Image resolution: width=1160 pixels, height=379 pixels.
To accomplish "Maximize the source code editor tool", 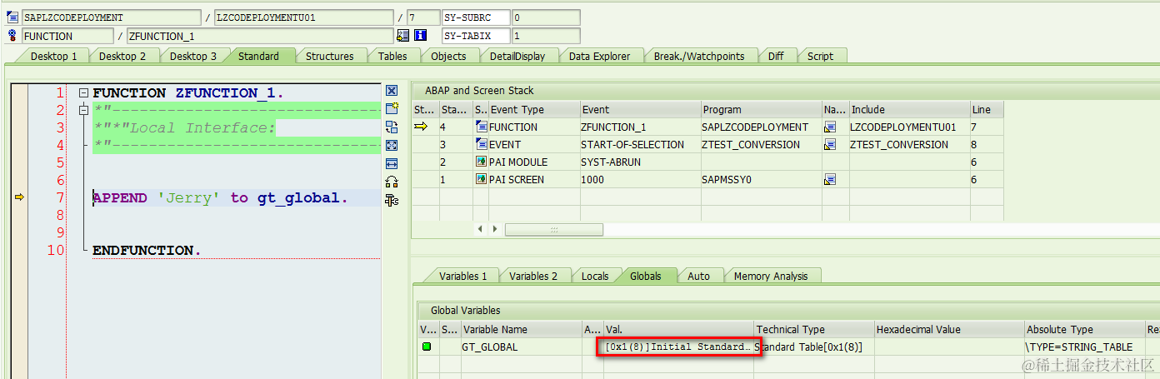I will 392,145.
